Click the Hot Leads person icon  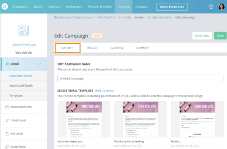[7, 133]
